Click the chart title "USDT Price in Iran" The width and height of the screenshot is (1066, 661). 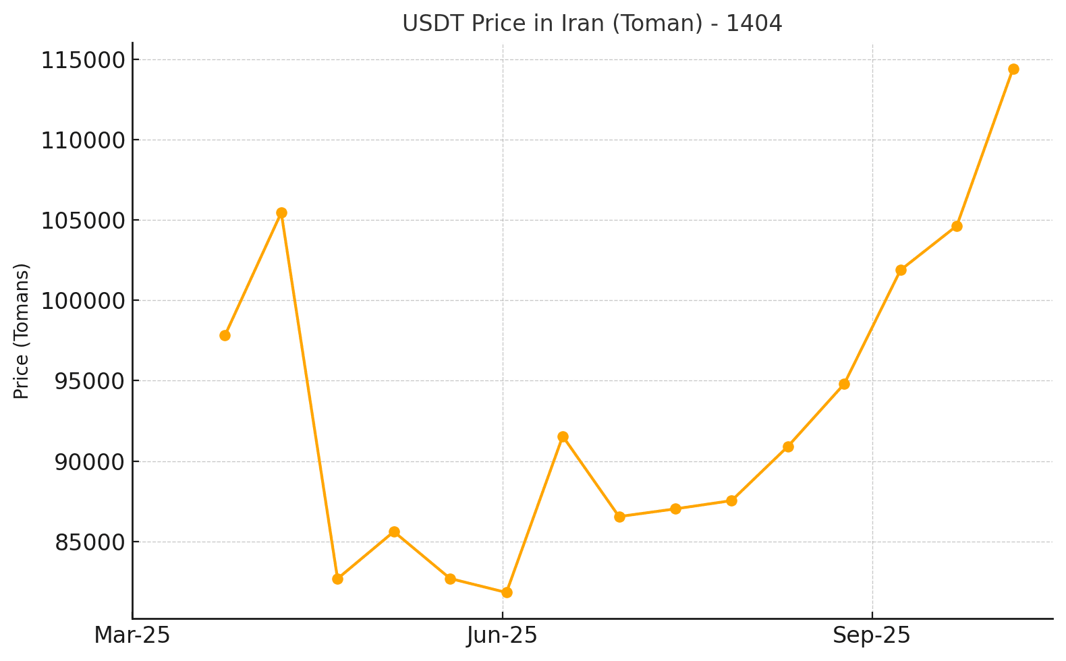[592, 24]
